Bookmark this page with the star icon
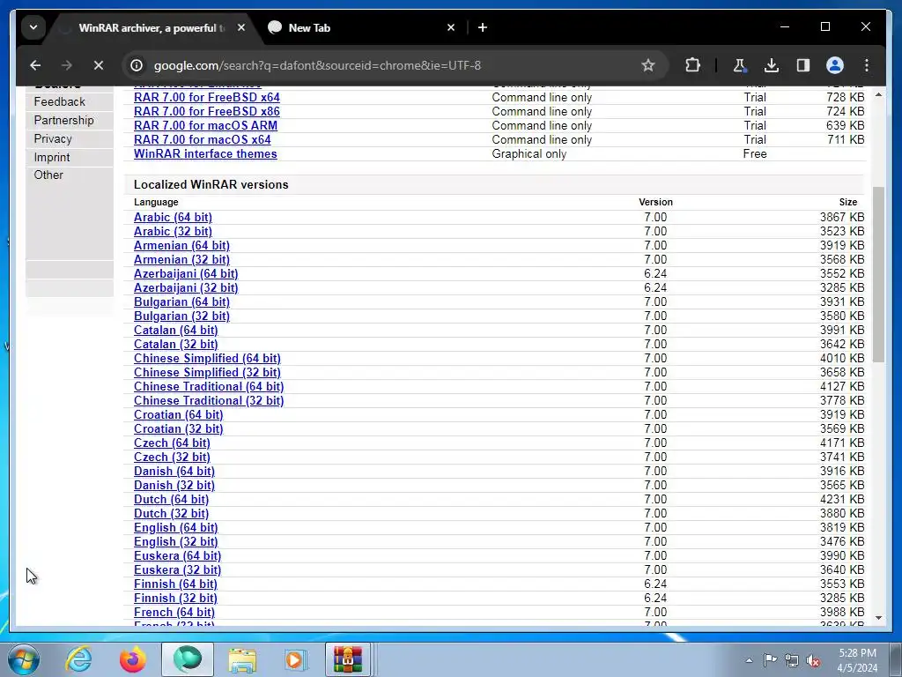902x677 pixels. click(648, 65)
